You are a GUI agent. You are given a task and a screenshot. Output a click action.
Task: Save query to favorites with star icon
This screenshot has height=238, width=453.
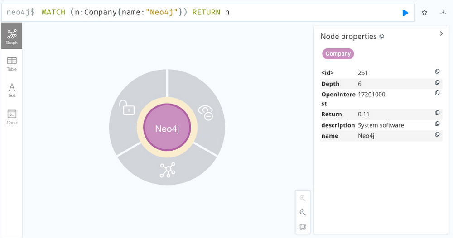[x=424, y=13]
